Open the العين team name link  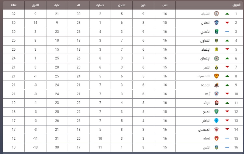click(x=207, y=147)
